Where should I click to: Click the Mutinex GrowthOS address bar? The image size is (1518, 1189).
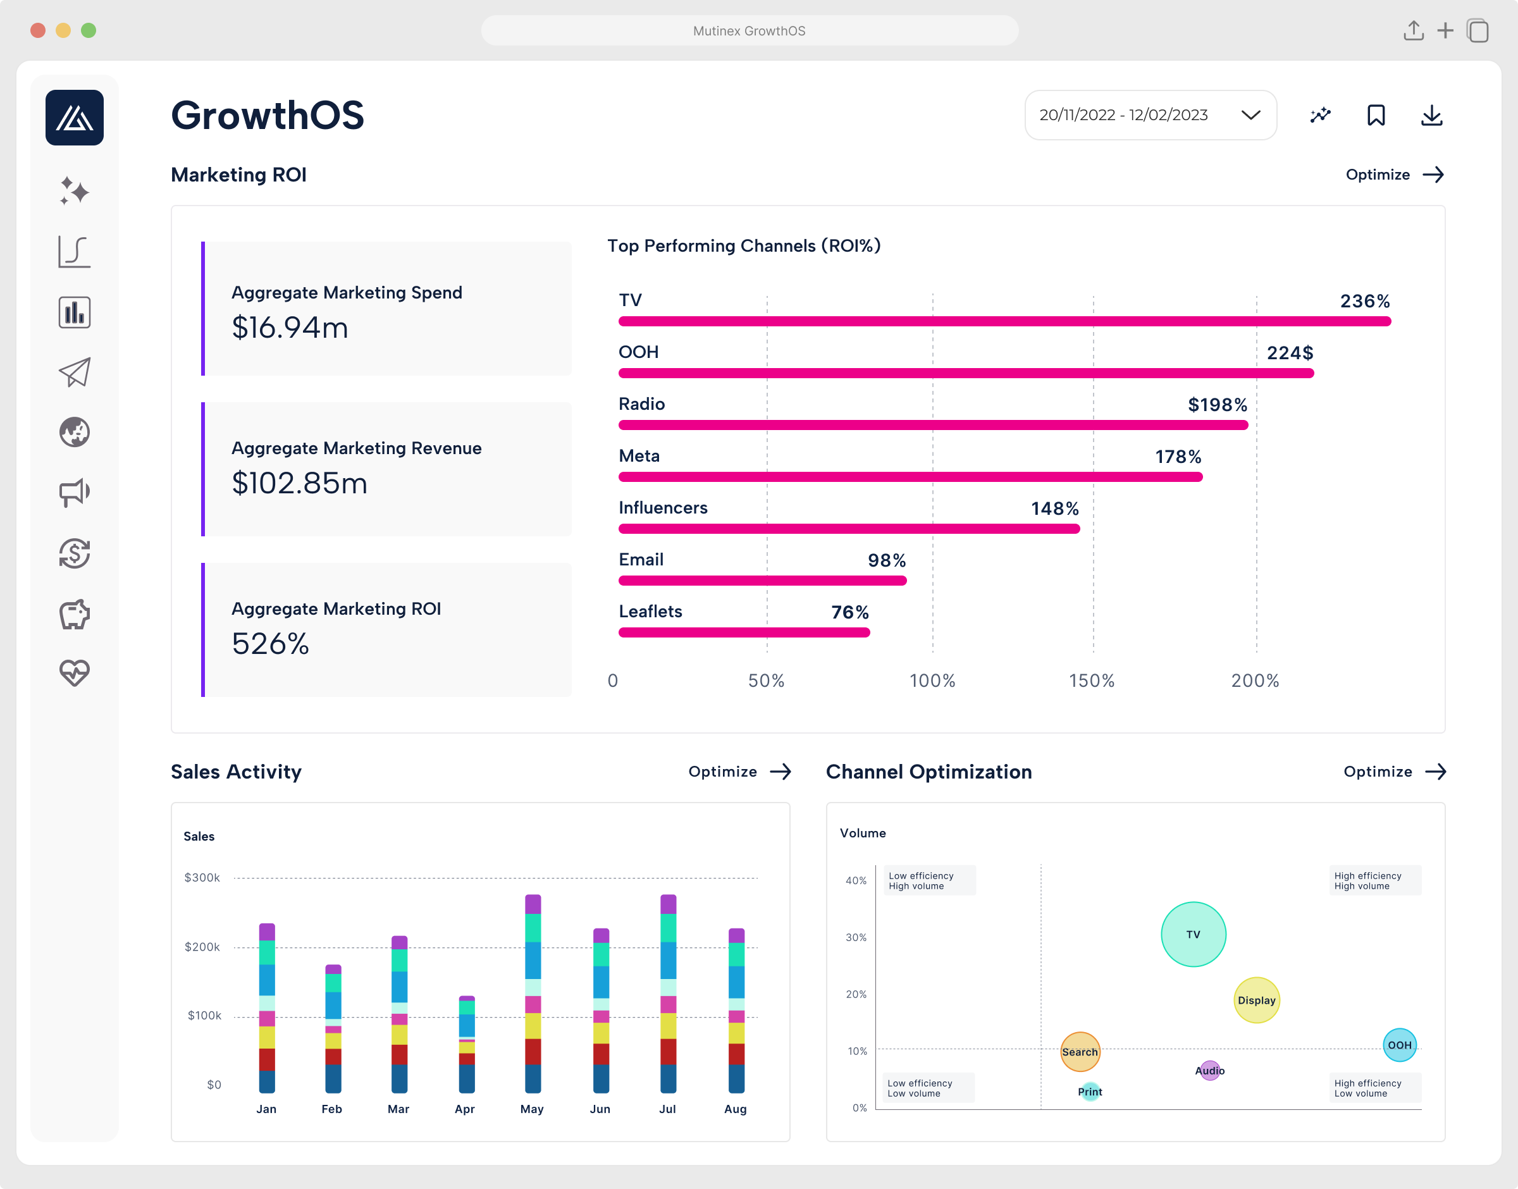point(750,30)
